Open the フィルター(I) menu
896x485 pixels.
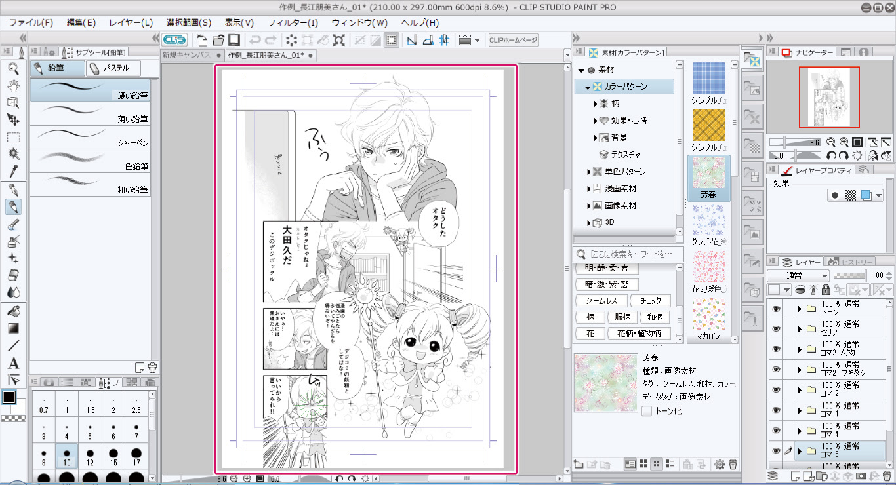293,22
